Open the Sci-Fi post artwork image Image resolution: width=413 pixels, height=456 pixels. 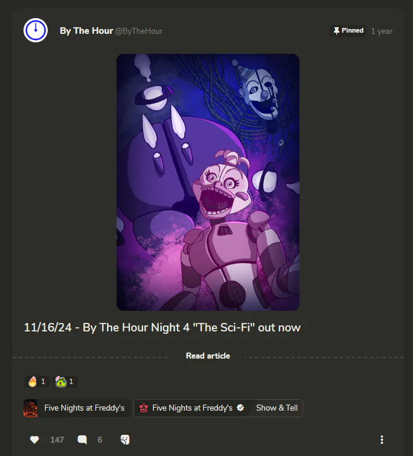208,183
